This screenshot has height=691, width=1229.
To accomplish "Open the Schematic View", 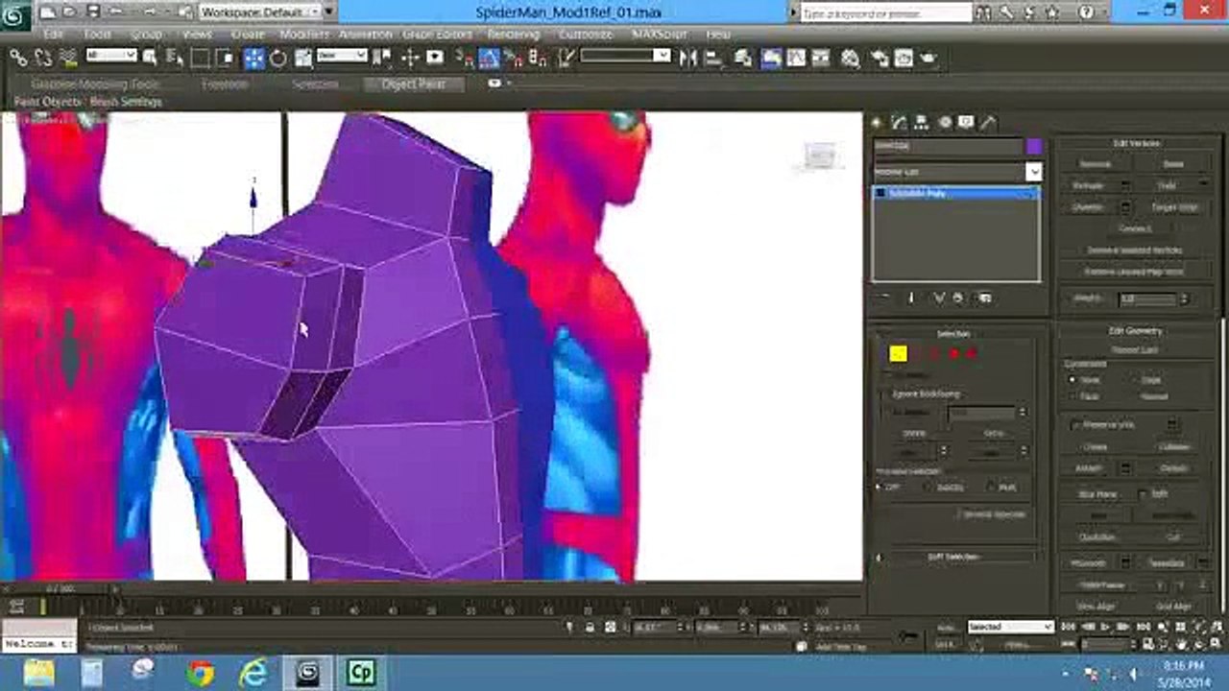I will pos(821,58).
